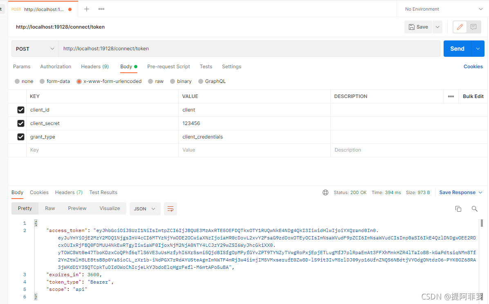Uncheck the client_secret parameter
The image size is (489, 304).
click(x=21, y=123)
